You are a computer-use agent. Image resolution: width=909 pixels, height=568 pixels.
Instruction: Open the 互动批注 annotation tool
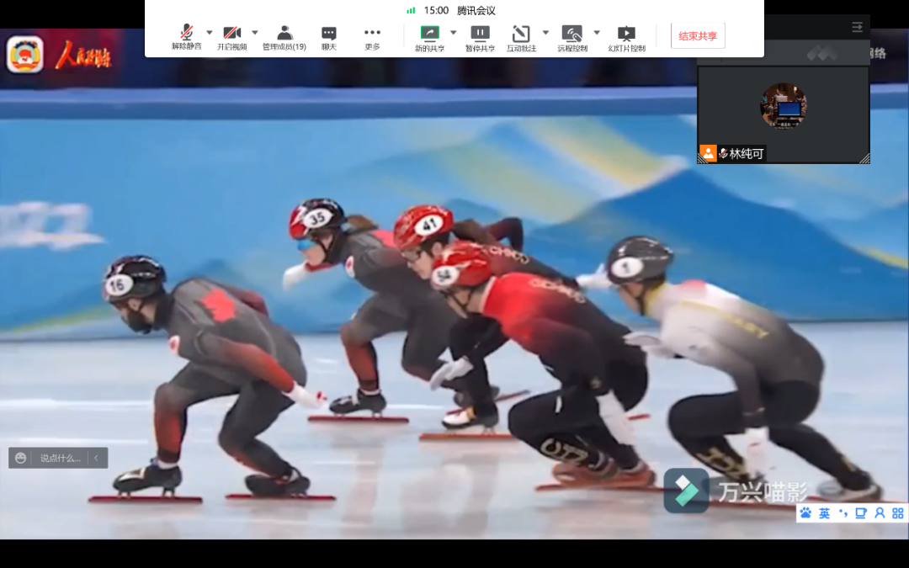click(521, 34)
